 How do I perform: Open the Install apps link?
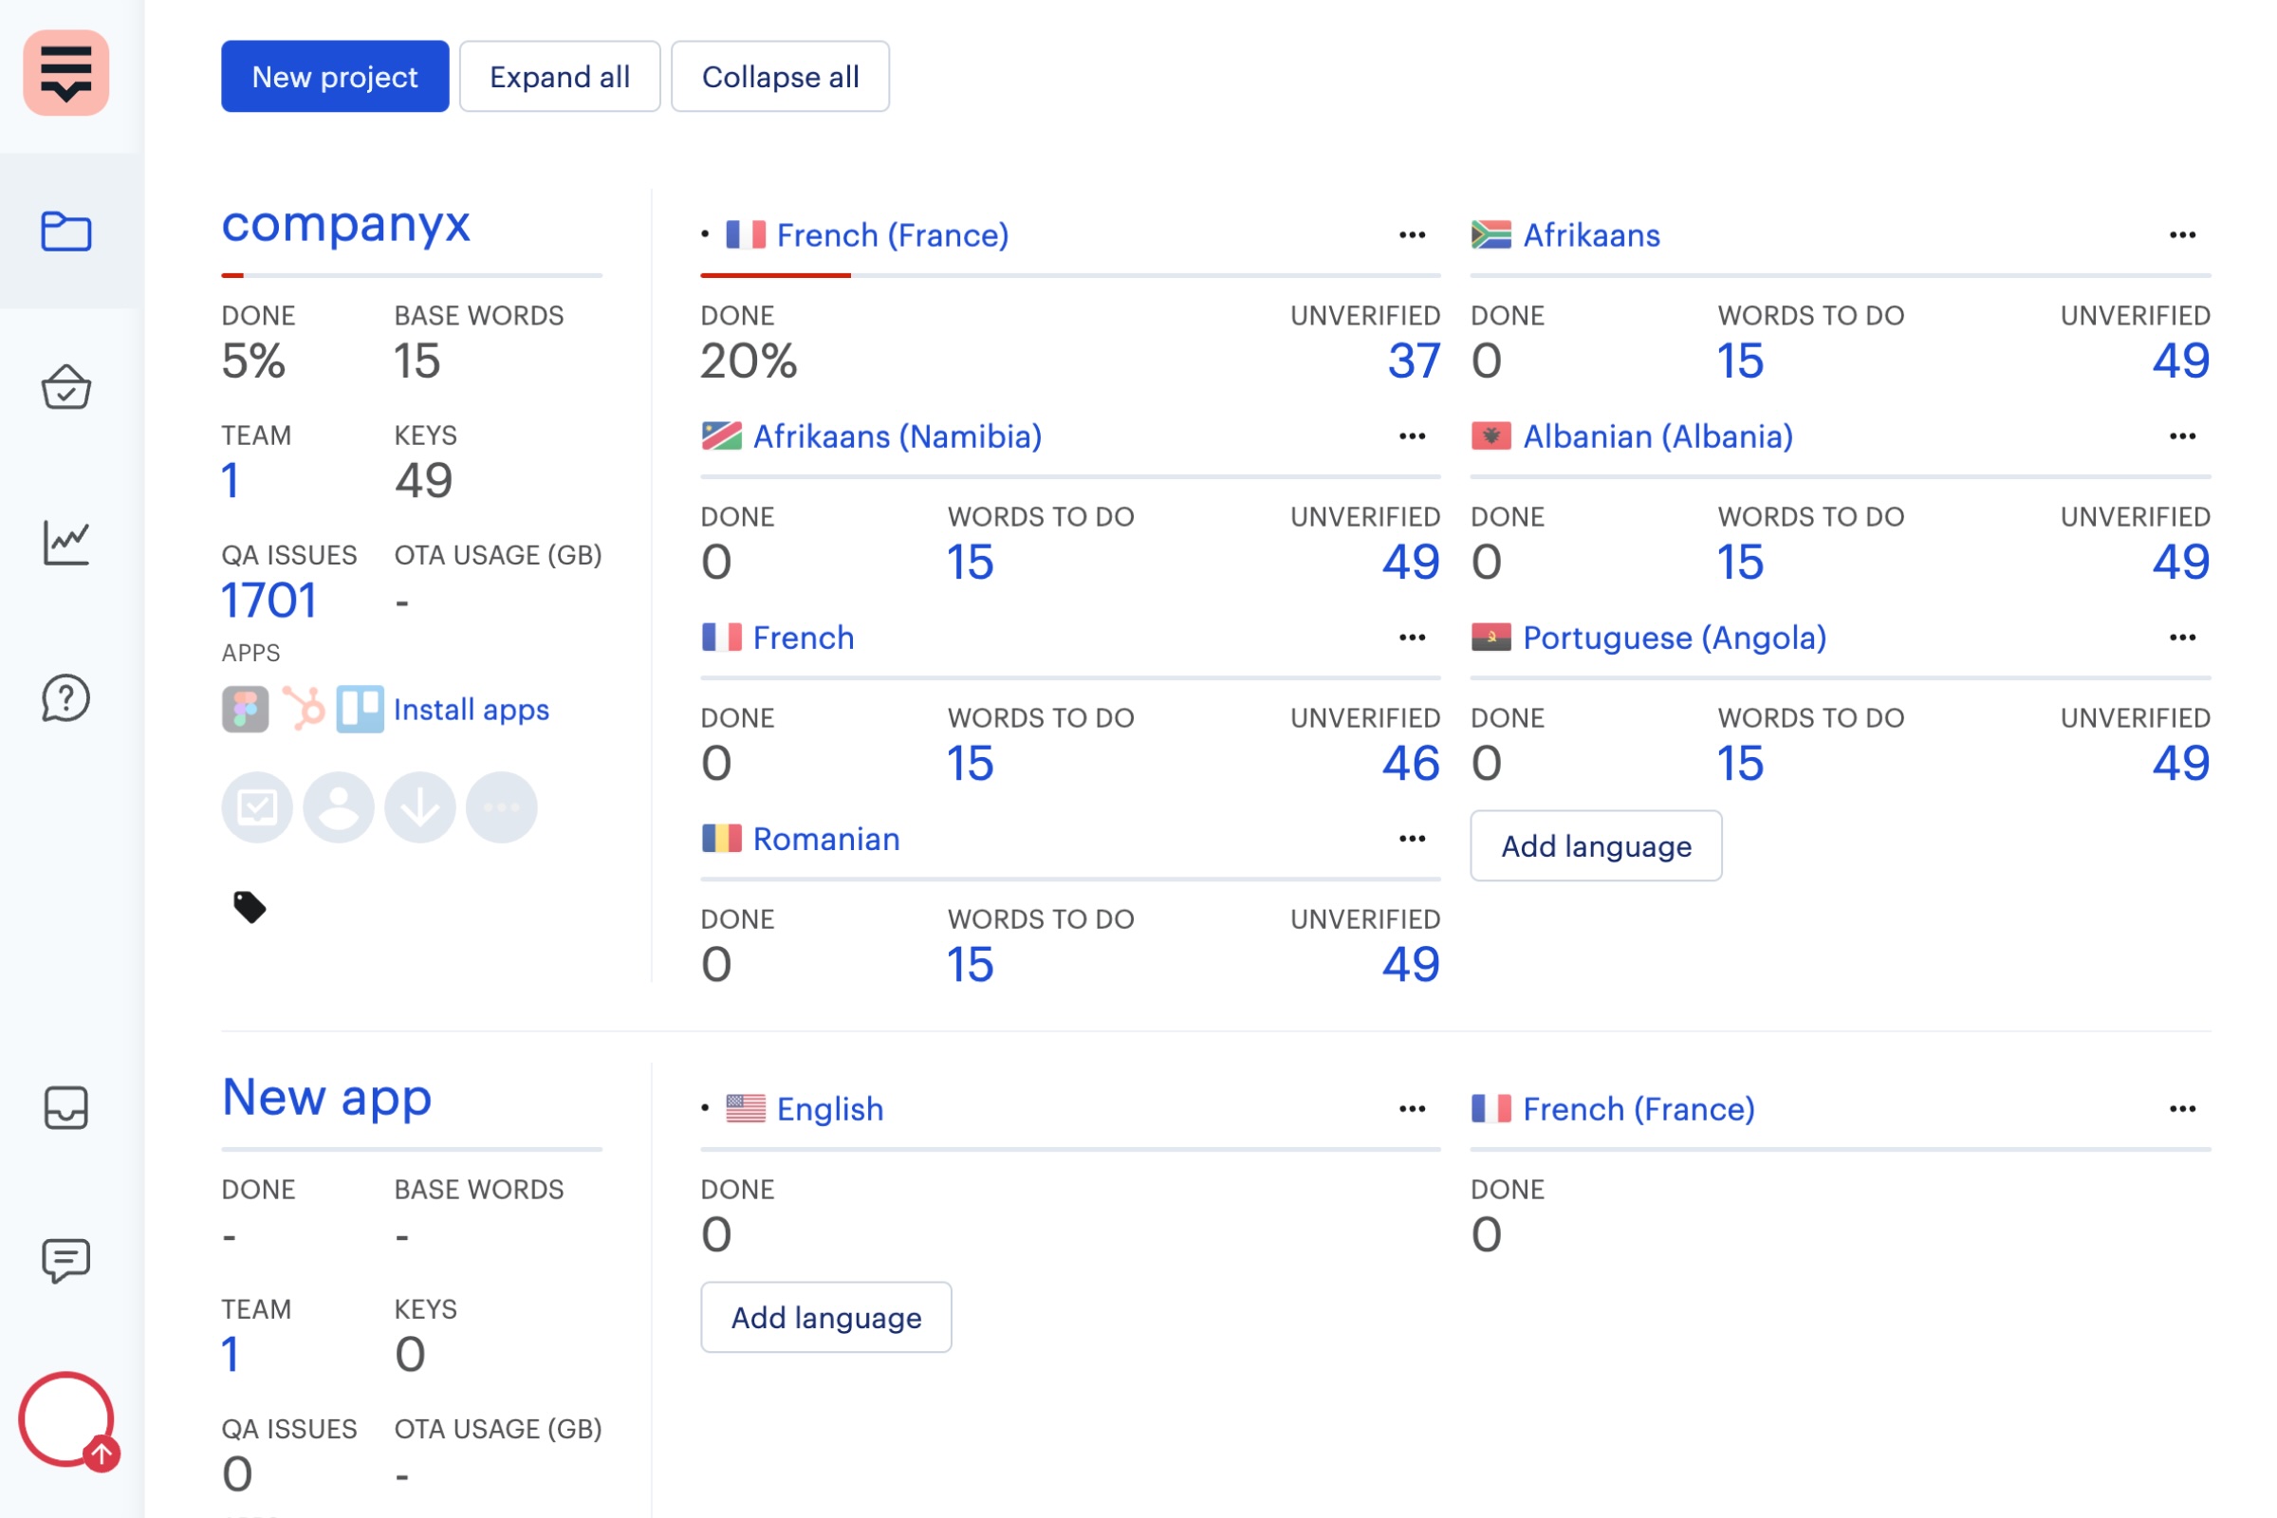(x=472, y=710)
